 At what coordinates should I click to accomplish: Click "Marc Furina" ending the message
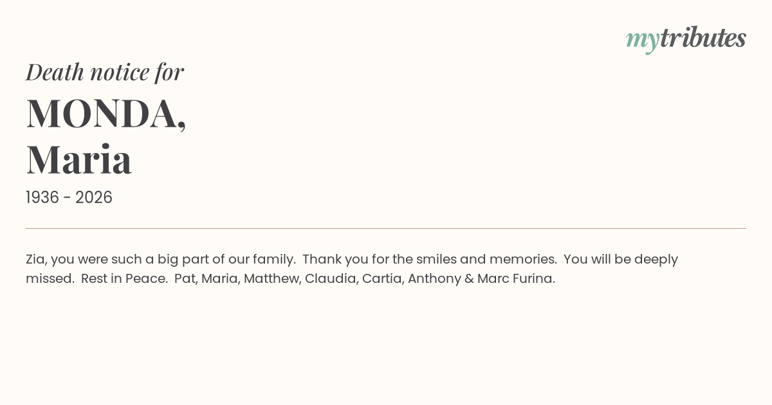pos(515,278)
